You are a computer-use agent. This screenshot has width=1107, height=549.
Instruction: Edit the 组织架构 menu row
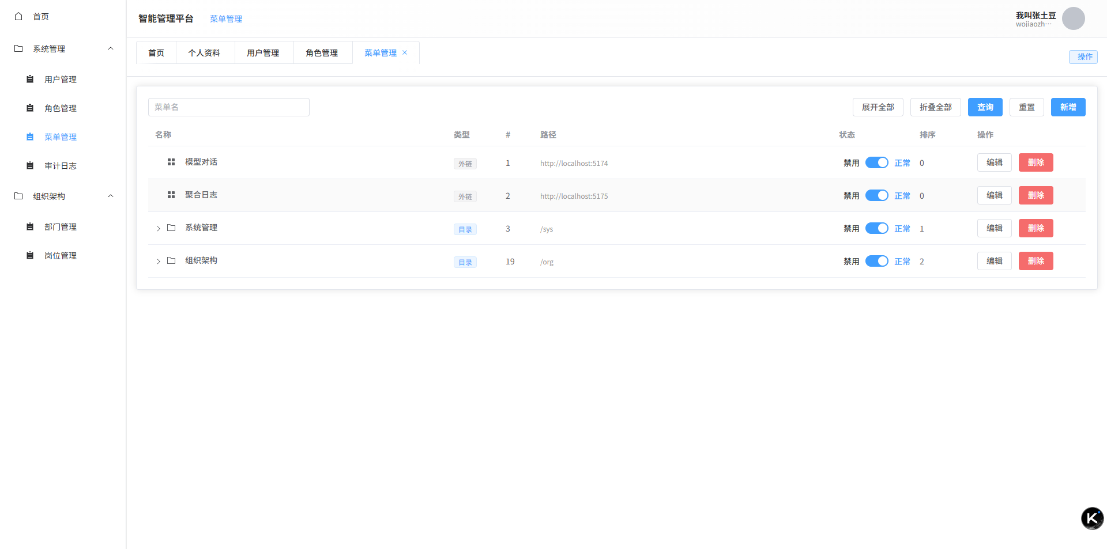pos(995,261)
